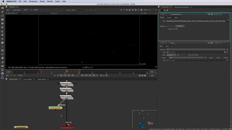Screen dimensions: 232x130
Task: Open the File menu
Action: pyautogui.click(x=20, y=1)
